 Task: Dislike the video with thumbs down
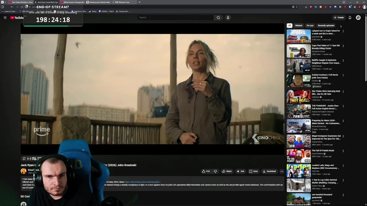[215, 171]
